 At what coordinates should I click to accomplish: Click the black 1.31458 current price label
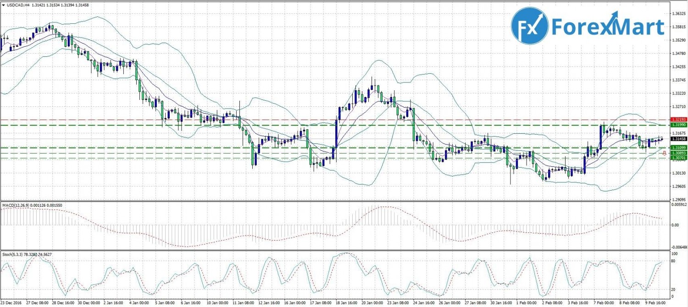(x=677, y=139)
